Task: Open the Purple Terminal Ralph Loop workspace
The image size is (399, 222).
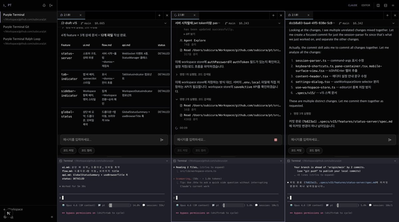Action: click(x=29, y=40)
